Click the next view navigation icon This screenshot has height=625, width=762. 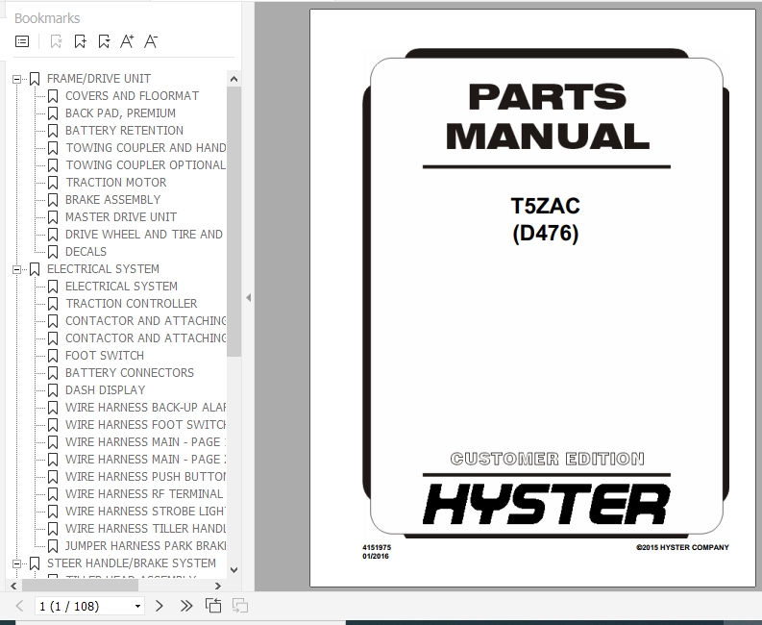point(240,606)
